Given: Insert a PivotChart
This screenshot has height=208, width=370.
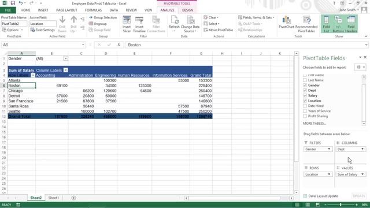Looking at the screenshot, I should click(286, 23).
